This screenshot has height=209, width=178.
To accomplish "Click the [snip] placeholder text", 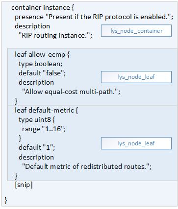I will (x=24, y=185).
